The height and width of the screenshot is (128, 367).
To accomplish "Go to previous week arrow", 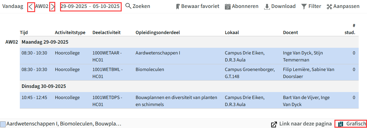I will [31, 7].
